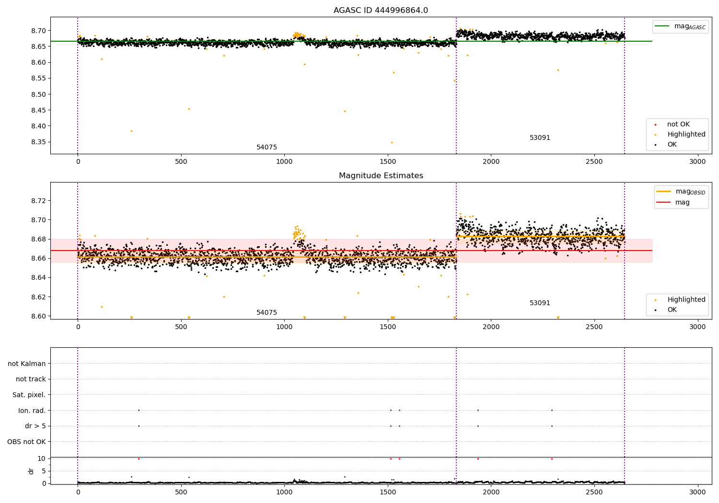Click the 'not track' row label
Image resolution: width=719 pixels, height=503 pixels.
31,379
